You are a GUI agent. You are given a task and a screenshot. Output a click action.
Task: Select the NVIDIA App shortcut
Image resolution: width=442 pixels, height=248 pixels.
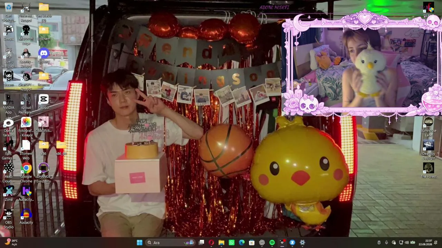click(x=9, y=104)
